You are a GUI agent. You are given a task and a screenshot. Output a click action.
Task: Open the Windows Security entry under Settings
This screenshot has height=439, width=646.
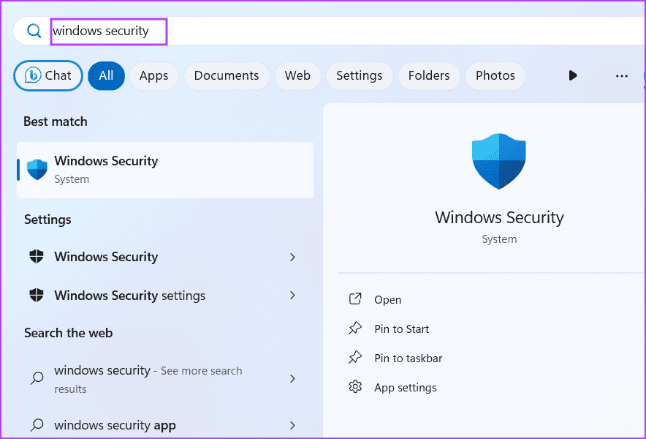(165, 257)
